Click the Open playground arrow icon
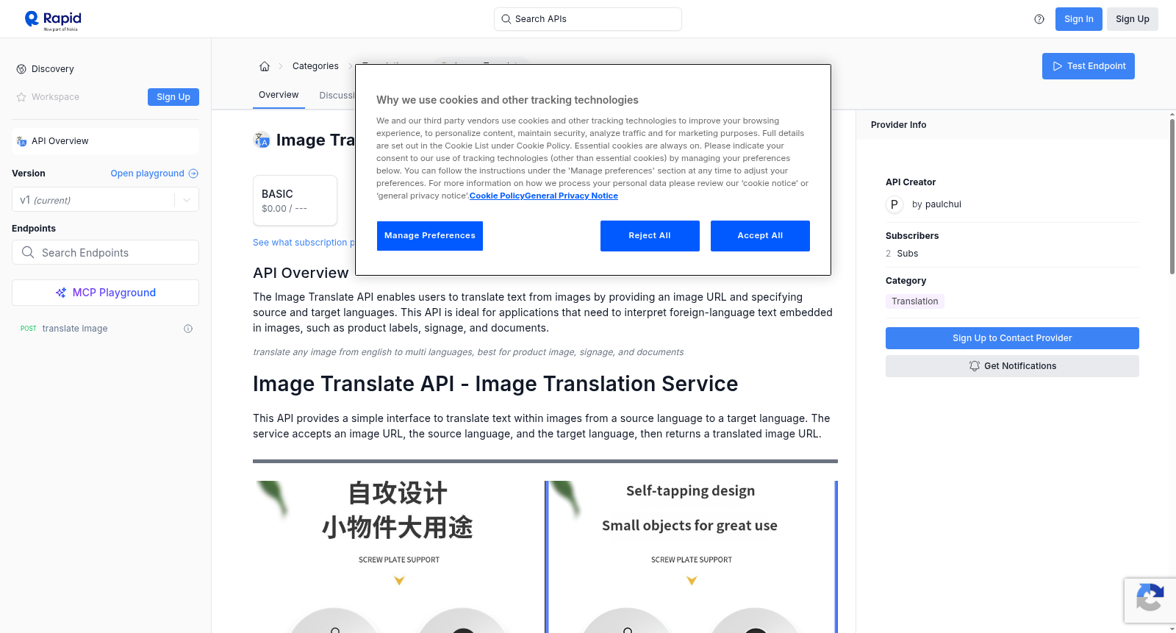This screenshot has width=1176, height=633. pyautogui.click(x=193, y=174)
